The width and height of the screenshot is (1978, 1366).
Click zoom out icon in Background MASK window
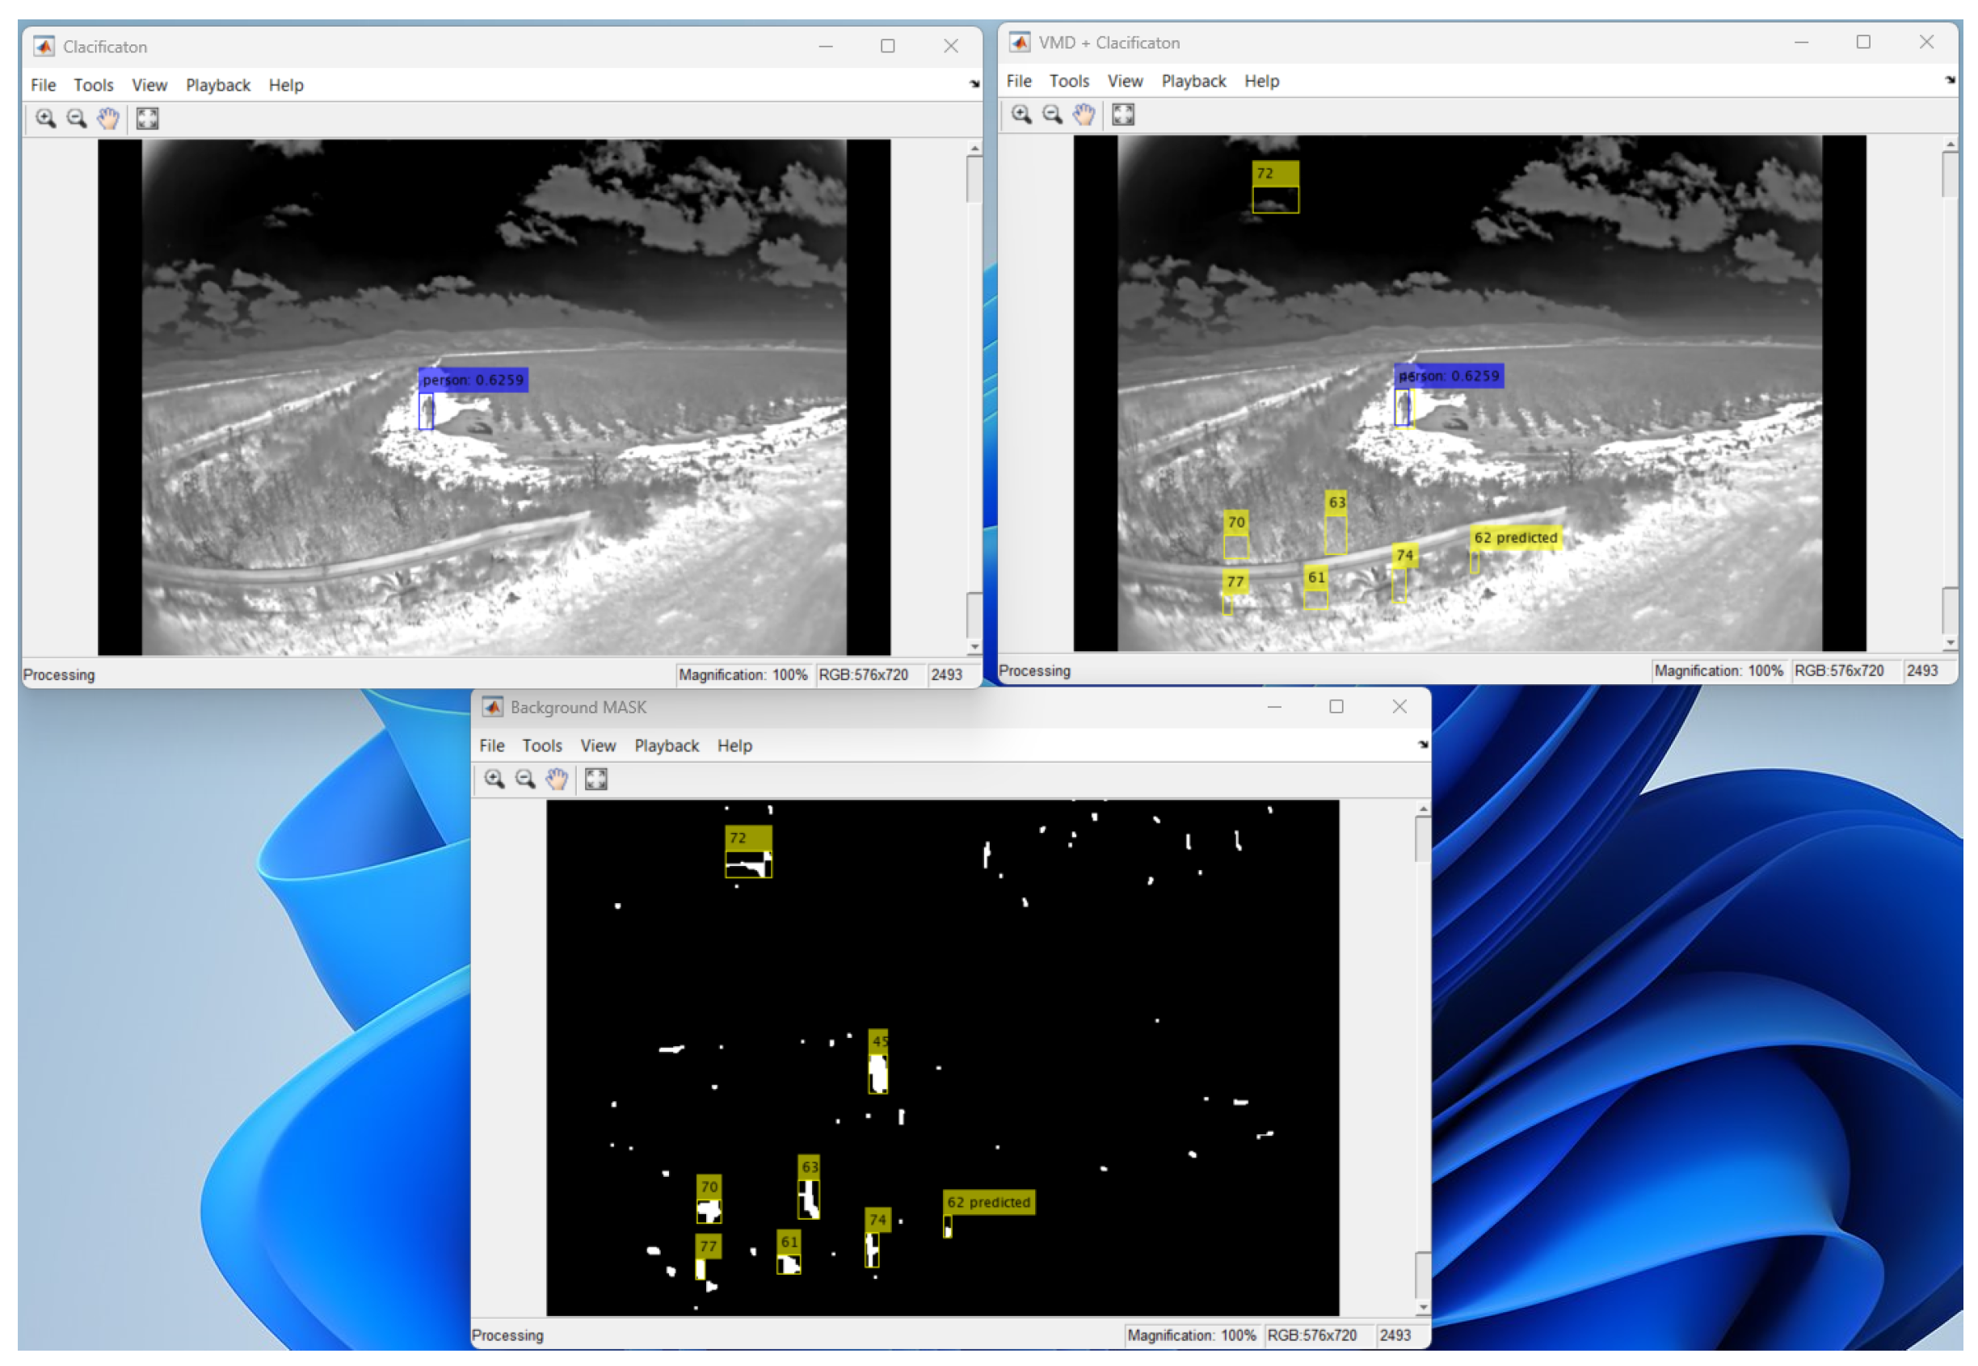click(x=525, y=780)
